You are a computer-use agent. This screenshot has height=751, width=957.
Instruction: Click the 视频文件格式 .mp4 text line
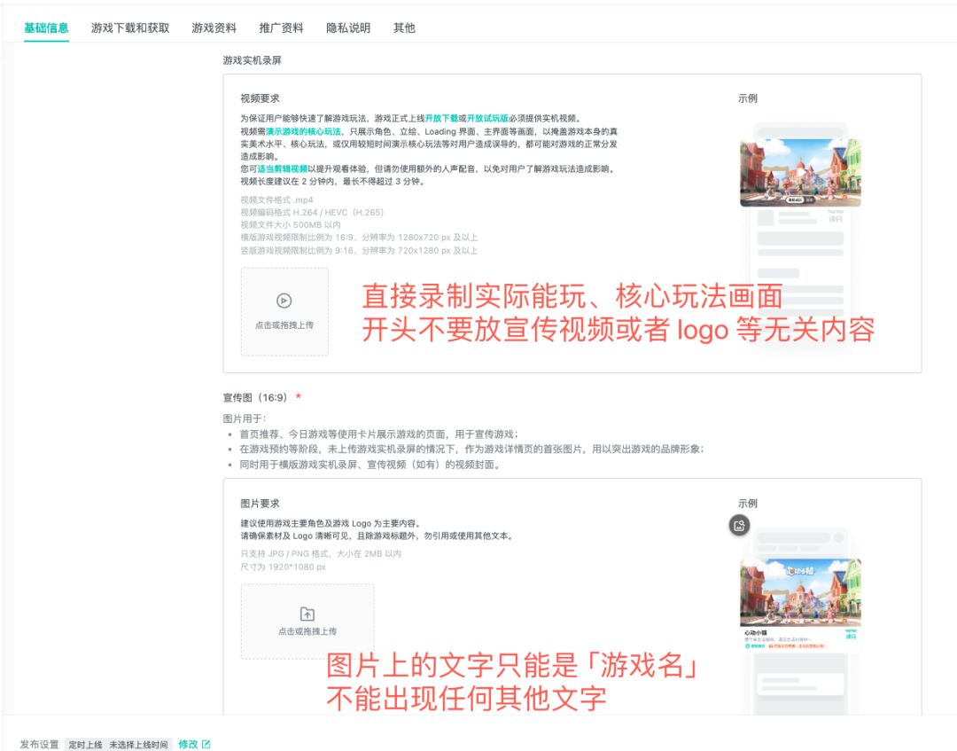276,199
